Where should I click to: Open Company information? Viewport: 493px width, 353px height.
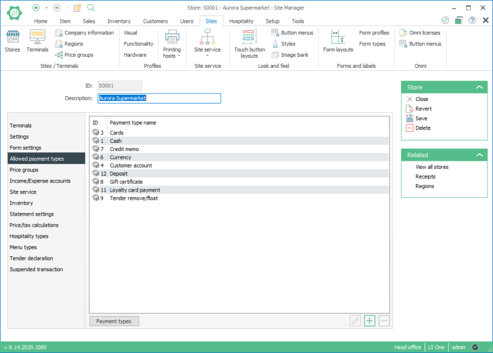84,33
